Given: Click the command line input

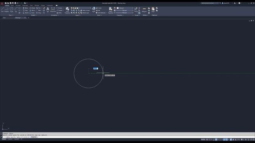Looking at the screenshot, I should [x=128, y=137].
